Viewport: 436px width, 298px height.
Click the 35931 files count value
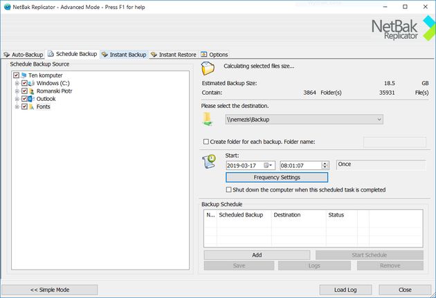pyautogui.click(x=387, y=93)
